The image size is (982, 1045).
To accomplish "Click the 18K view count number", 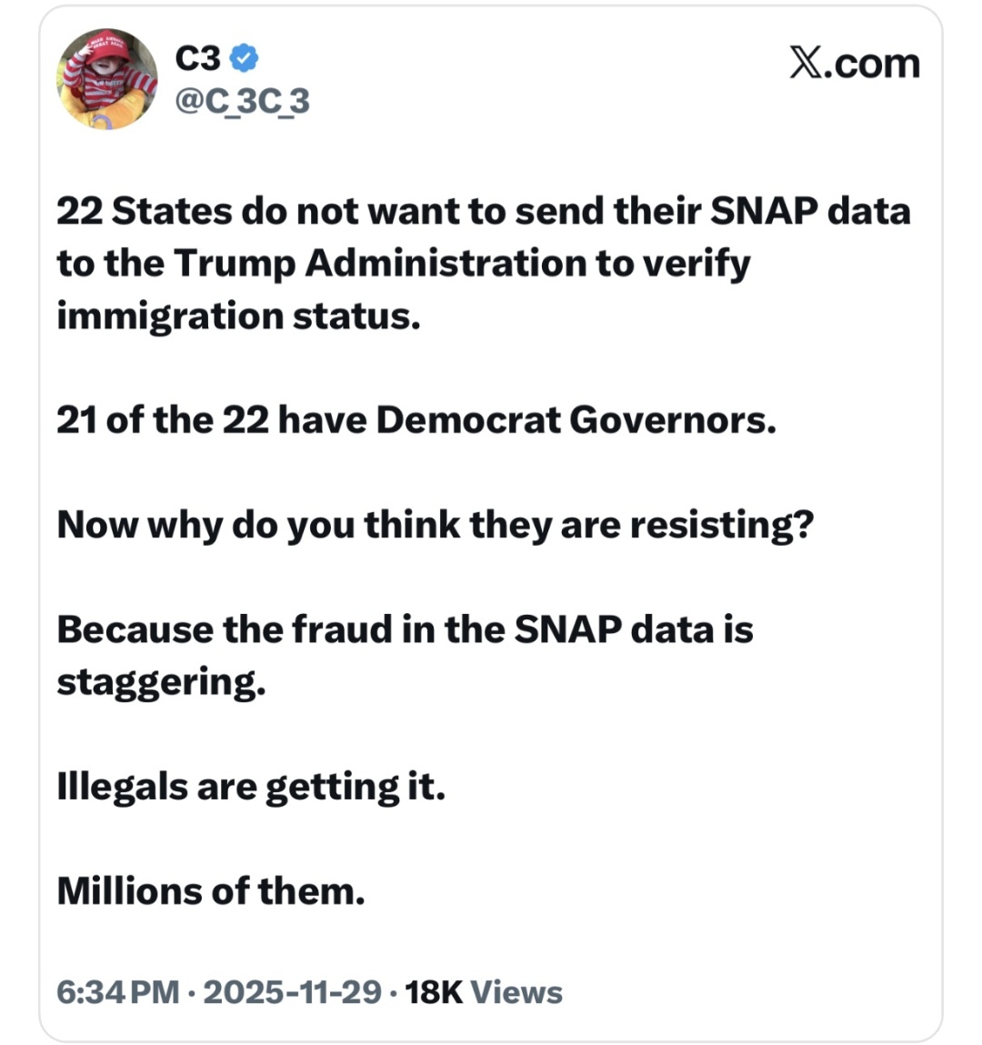I will [434, 991].
